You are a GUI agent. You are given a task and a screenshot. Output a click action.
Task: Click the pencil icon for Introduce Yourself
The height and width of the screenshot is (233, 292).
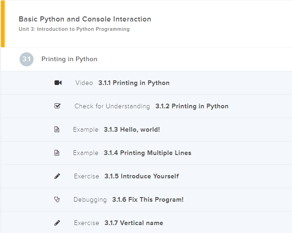57,177
